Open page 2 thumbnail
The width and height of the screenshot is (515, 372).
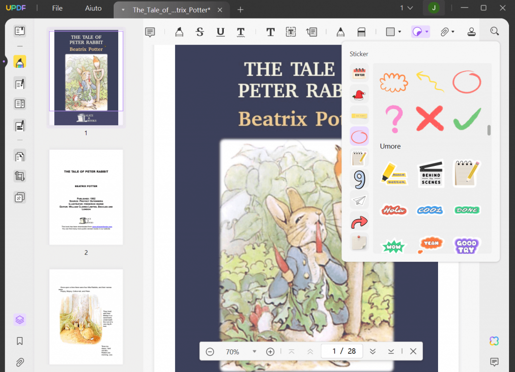86,198
